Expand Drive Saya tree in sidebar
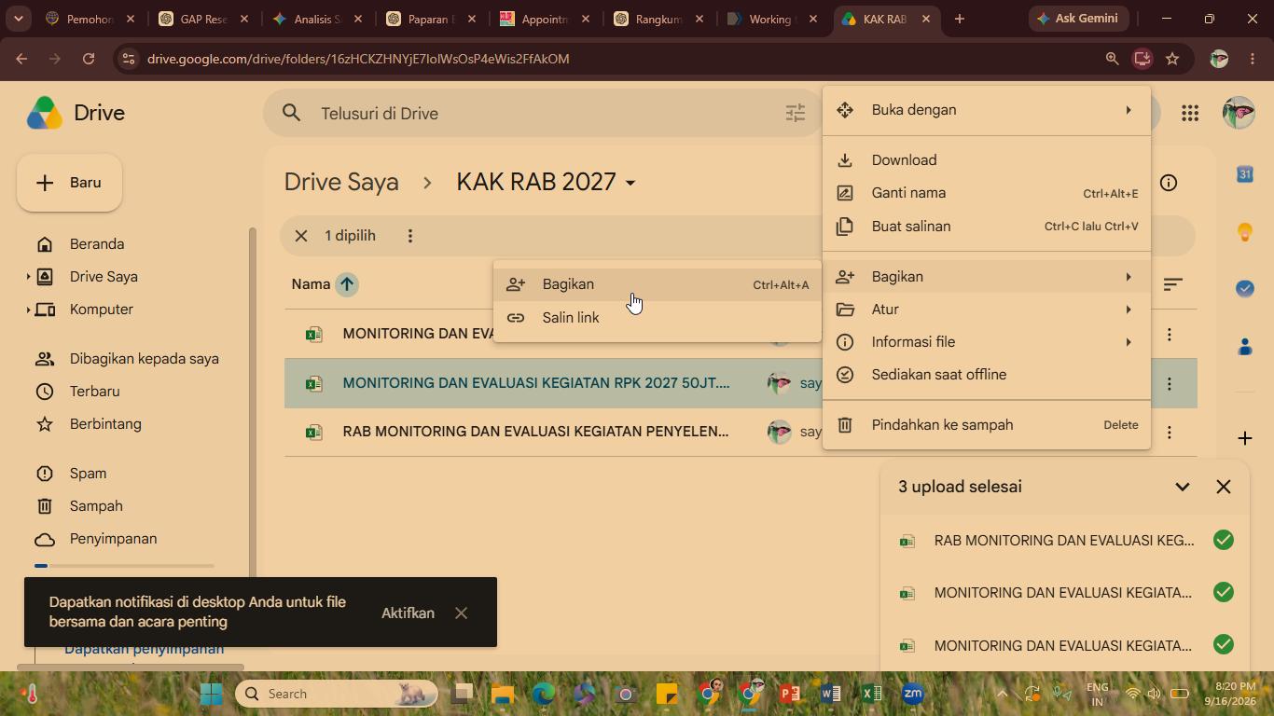 click(x=28, y=277)
